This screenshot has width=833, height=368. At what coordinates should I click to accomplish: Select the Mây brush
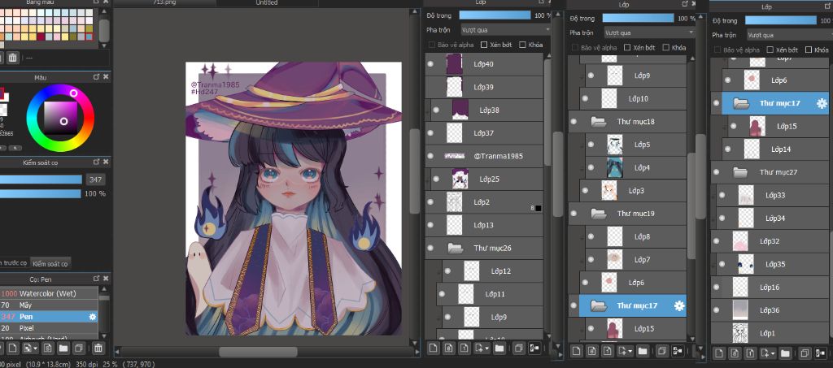pyautogui.click(x=49, y=305)
